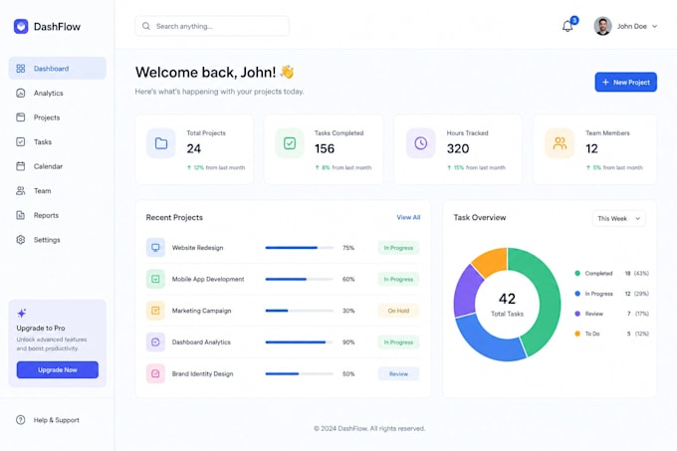The width and height of the screenshot is (677, 451).
Task: Click the Analytics chart icon in sidebar
Action: [x=20, y=93]
